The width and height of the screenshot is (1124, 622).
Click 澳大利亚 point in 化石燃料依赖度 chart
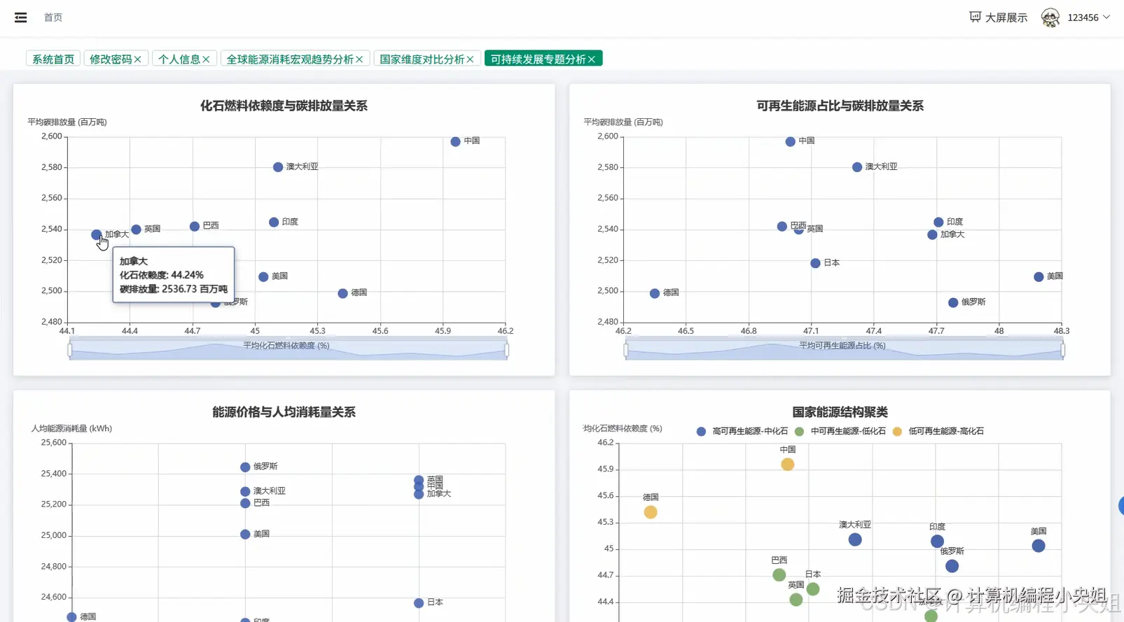click(278, 167)
